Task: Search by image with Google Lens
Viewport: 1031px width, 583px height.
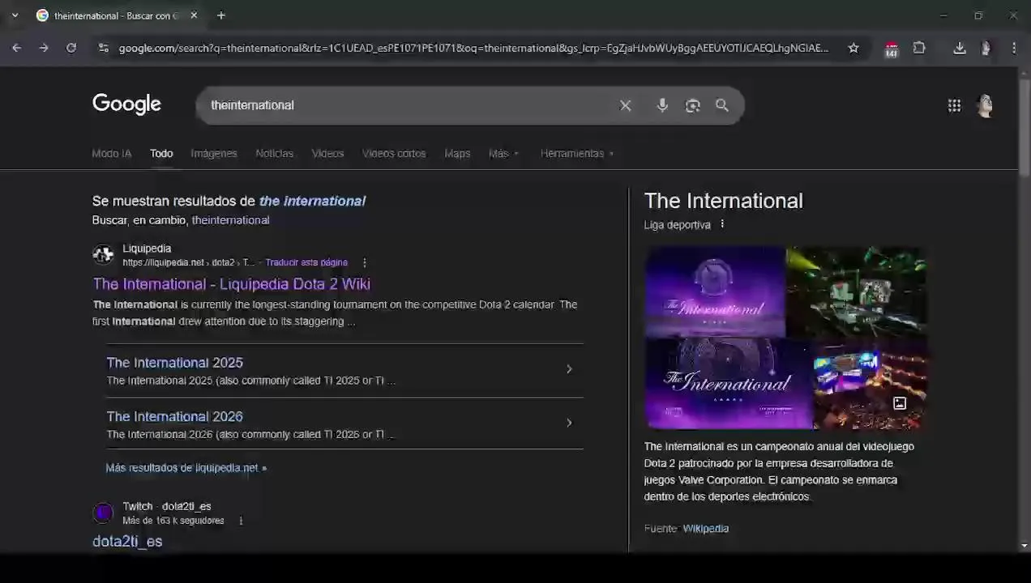Action: tap(692, 105)
